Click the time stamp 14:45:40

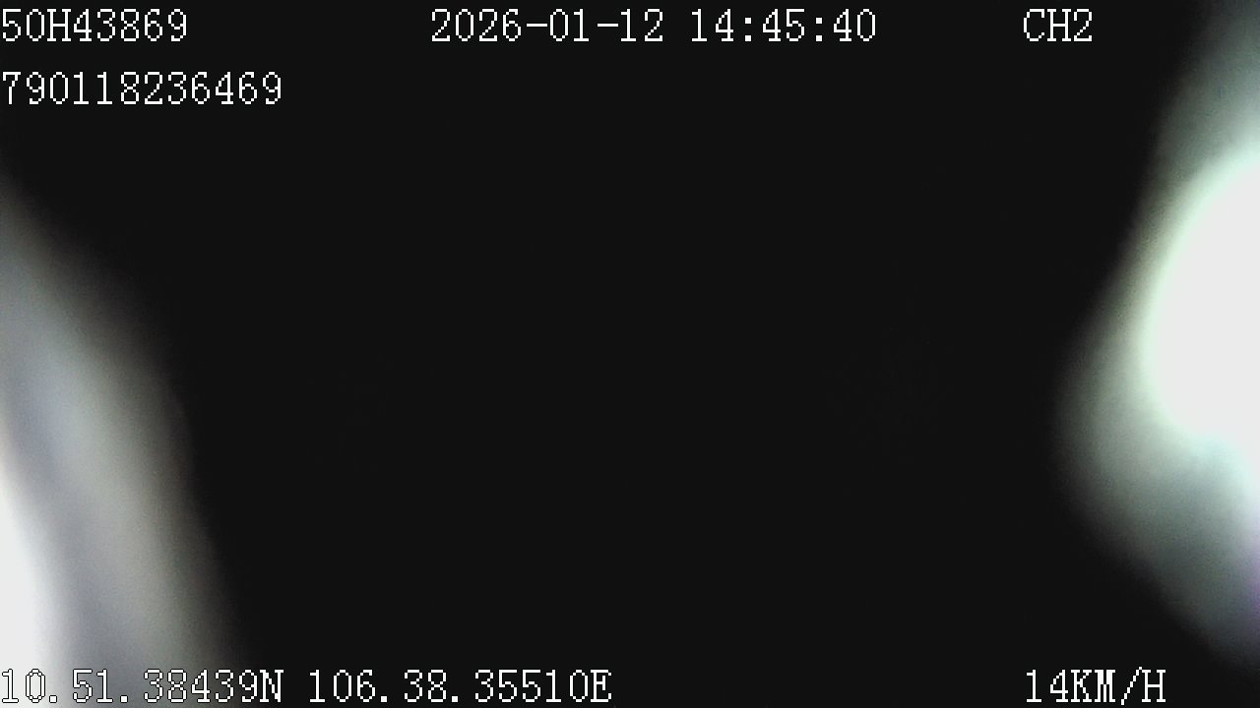pos(783,26)
